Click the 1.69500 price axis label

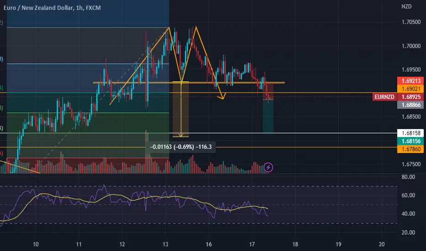tap(411, 69)
